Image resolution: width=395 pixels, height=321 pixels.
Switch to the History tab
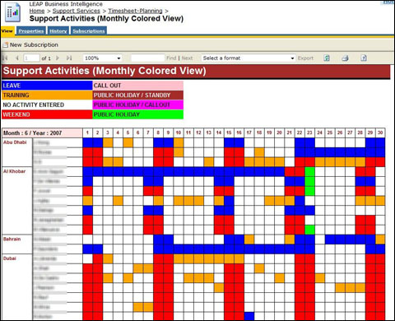point(58,31)
